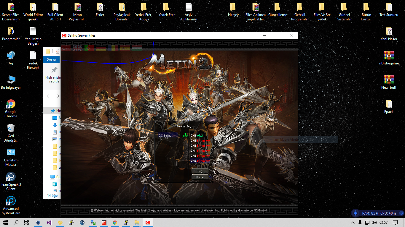Open Geri Dönüşüm recycle bin
Viewport: 405px width, 227px height.
11,134
